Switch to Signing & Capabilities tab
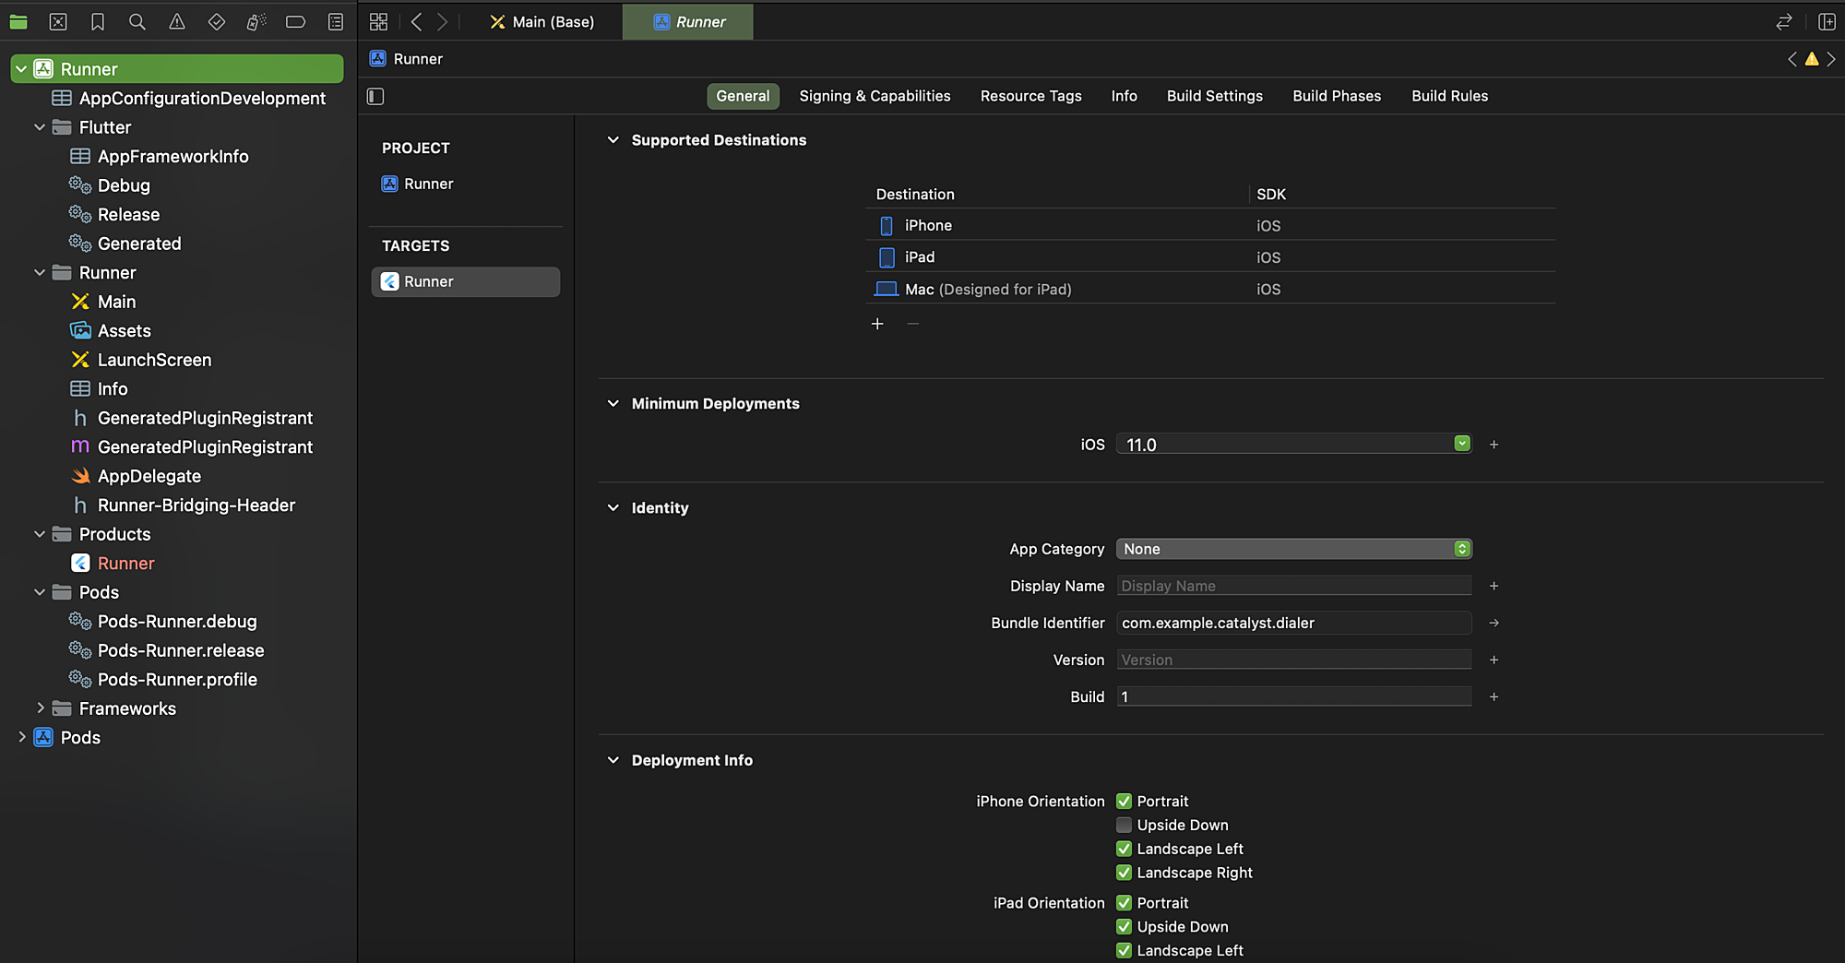This screenshot has width=1845, height=963. coord(875,96)
